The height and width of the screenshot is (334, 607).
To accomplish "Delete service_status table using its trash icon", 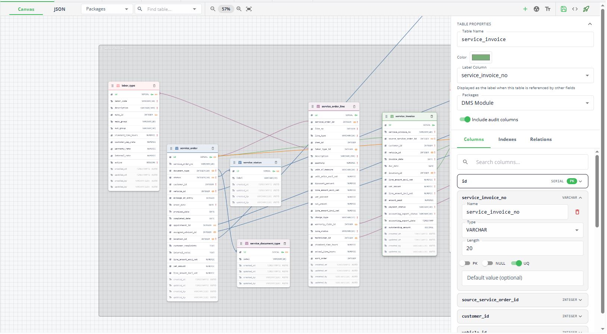I will coord(276,163).
